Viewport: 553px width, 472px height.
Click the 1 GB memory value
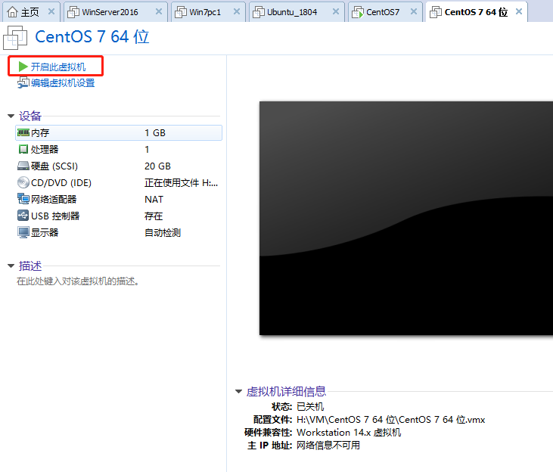click(155, 132)
